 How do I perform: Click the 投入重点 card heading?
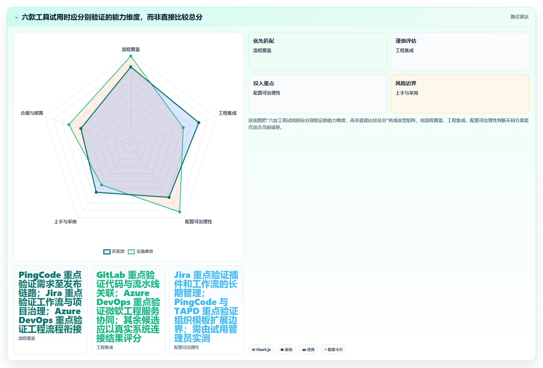[264, 83]
